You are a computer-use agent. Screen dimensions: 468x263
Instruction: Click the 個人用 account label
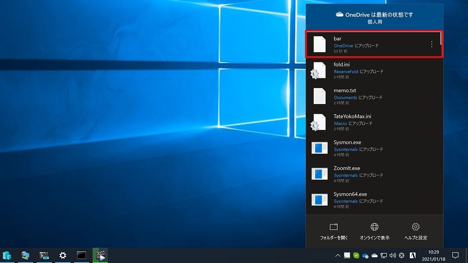(x=374, y=22)
